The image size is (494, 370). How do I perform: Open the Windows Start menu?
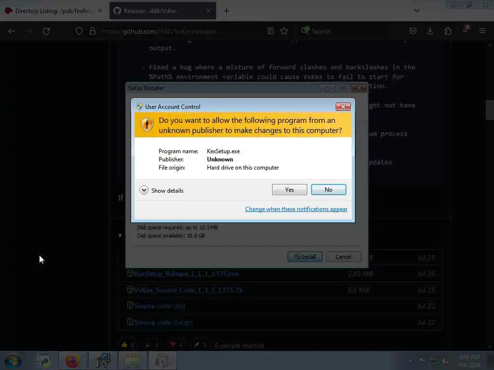coord(13,361)
